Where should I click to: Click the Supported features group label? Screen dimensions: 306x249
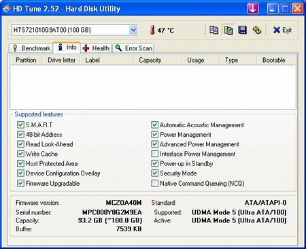point(39,114)
